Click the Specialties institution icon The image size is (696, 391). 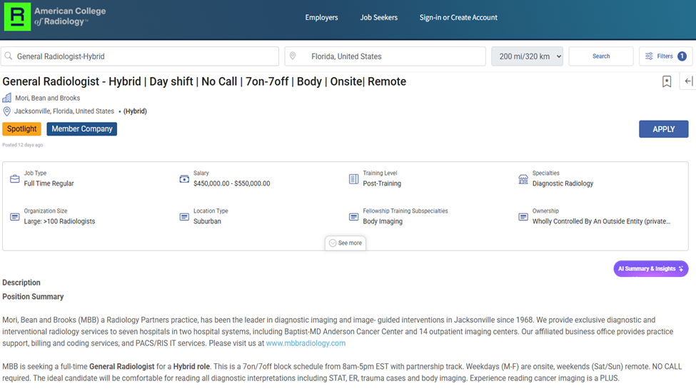(523, 179)
